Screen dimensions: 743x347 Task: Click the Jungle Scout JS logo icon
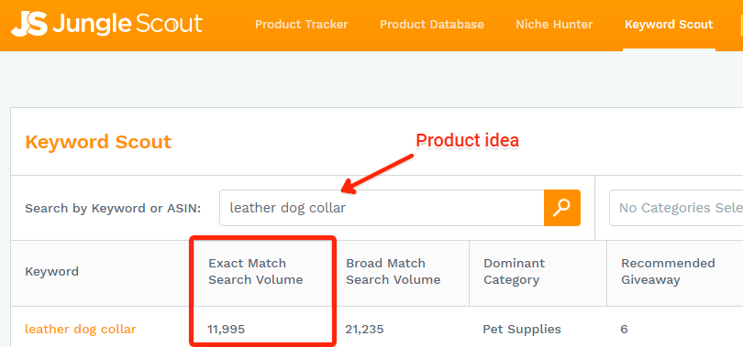pyautogui.click(x=29, y=24)
